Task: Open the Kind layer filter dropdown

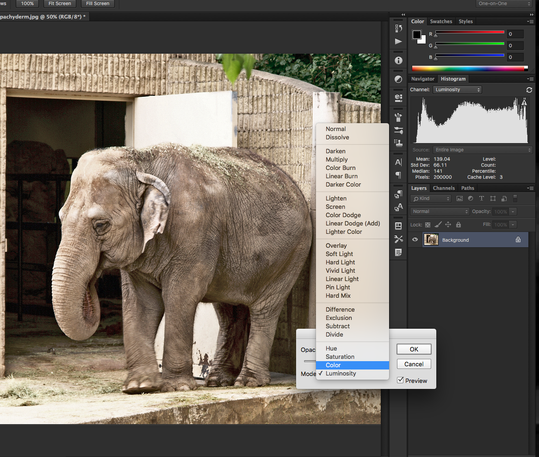Action: click(430, 199)
